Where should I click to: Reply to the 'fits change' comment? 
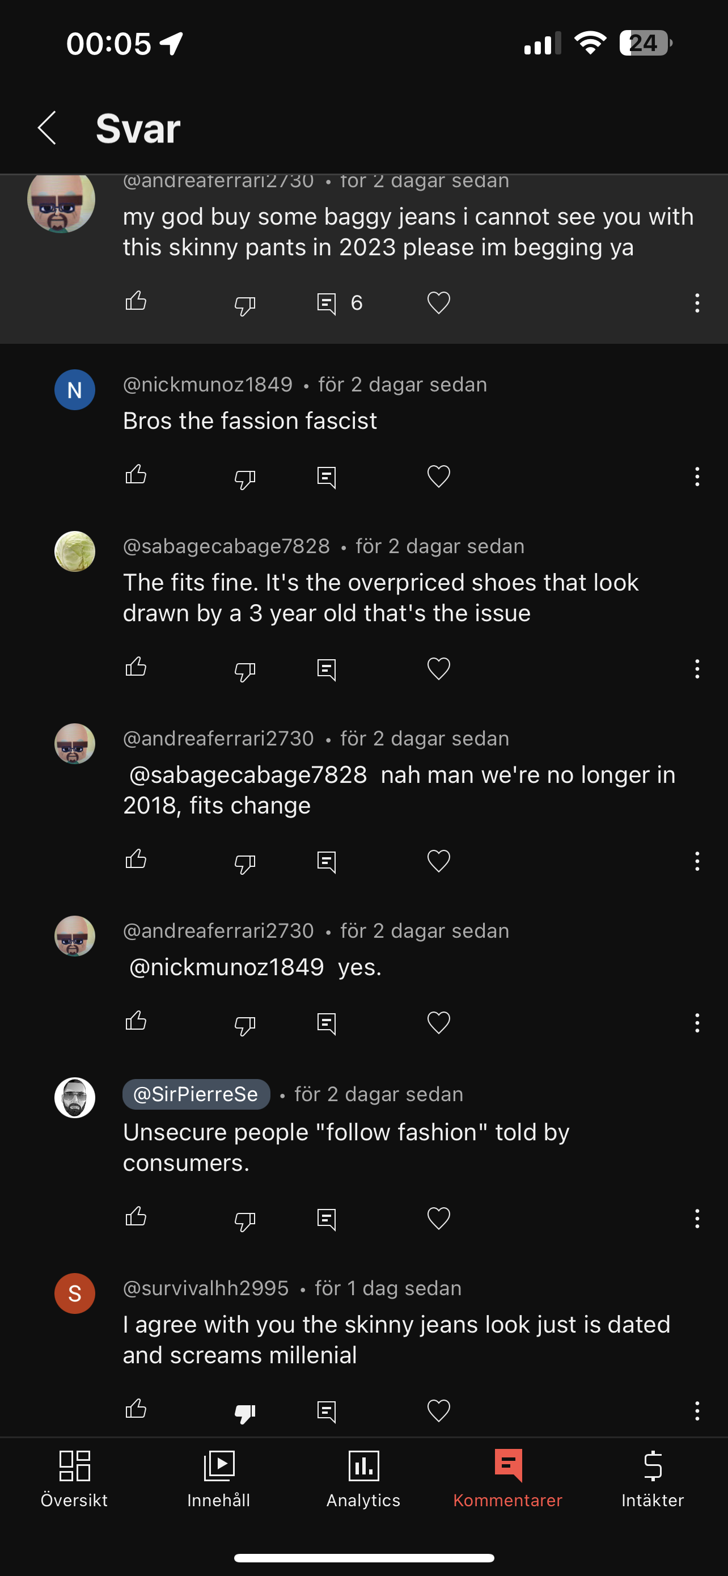327,861
